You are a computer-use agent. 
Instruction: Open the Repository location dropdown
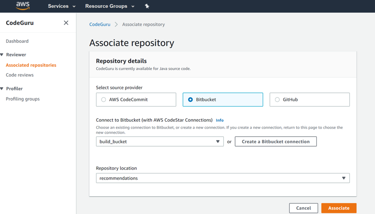[x=223, y=178]
